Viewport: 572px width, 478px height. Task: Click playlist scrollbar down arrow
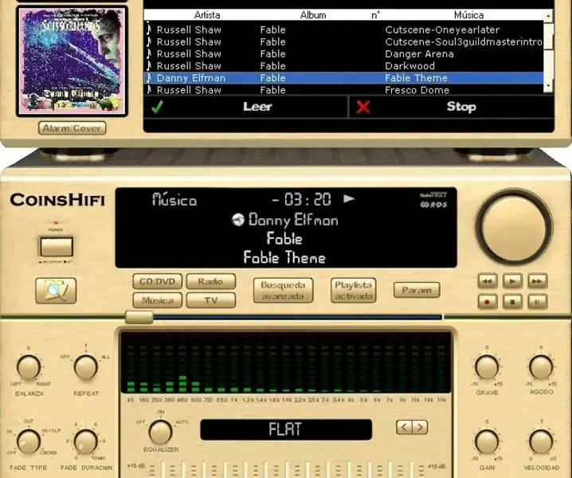pyautogui.click(x=548, y=86)
